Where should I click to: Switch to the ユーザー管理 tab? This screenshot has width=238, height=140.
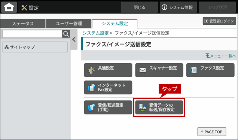pos(69,24)
